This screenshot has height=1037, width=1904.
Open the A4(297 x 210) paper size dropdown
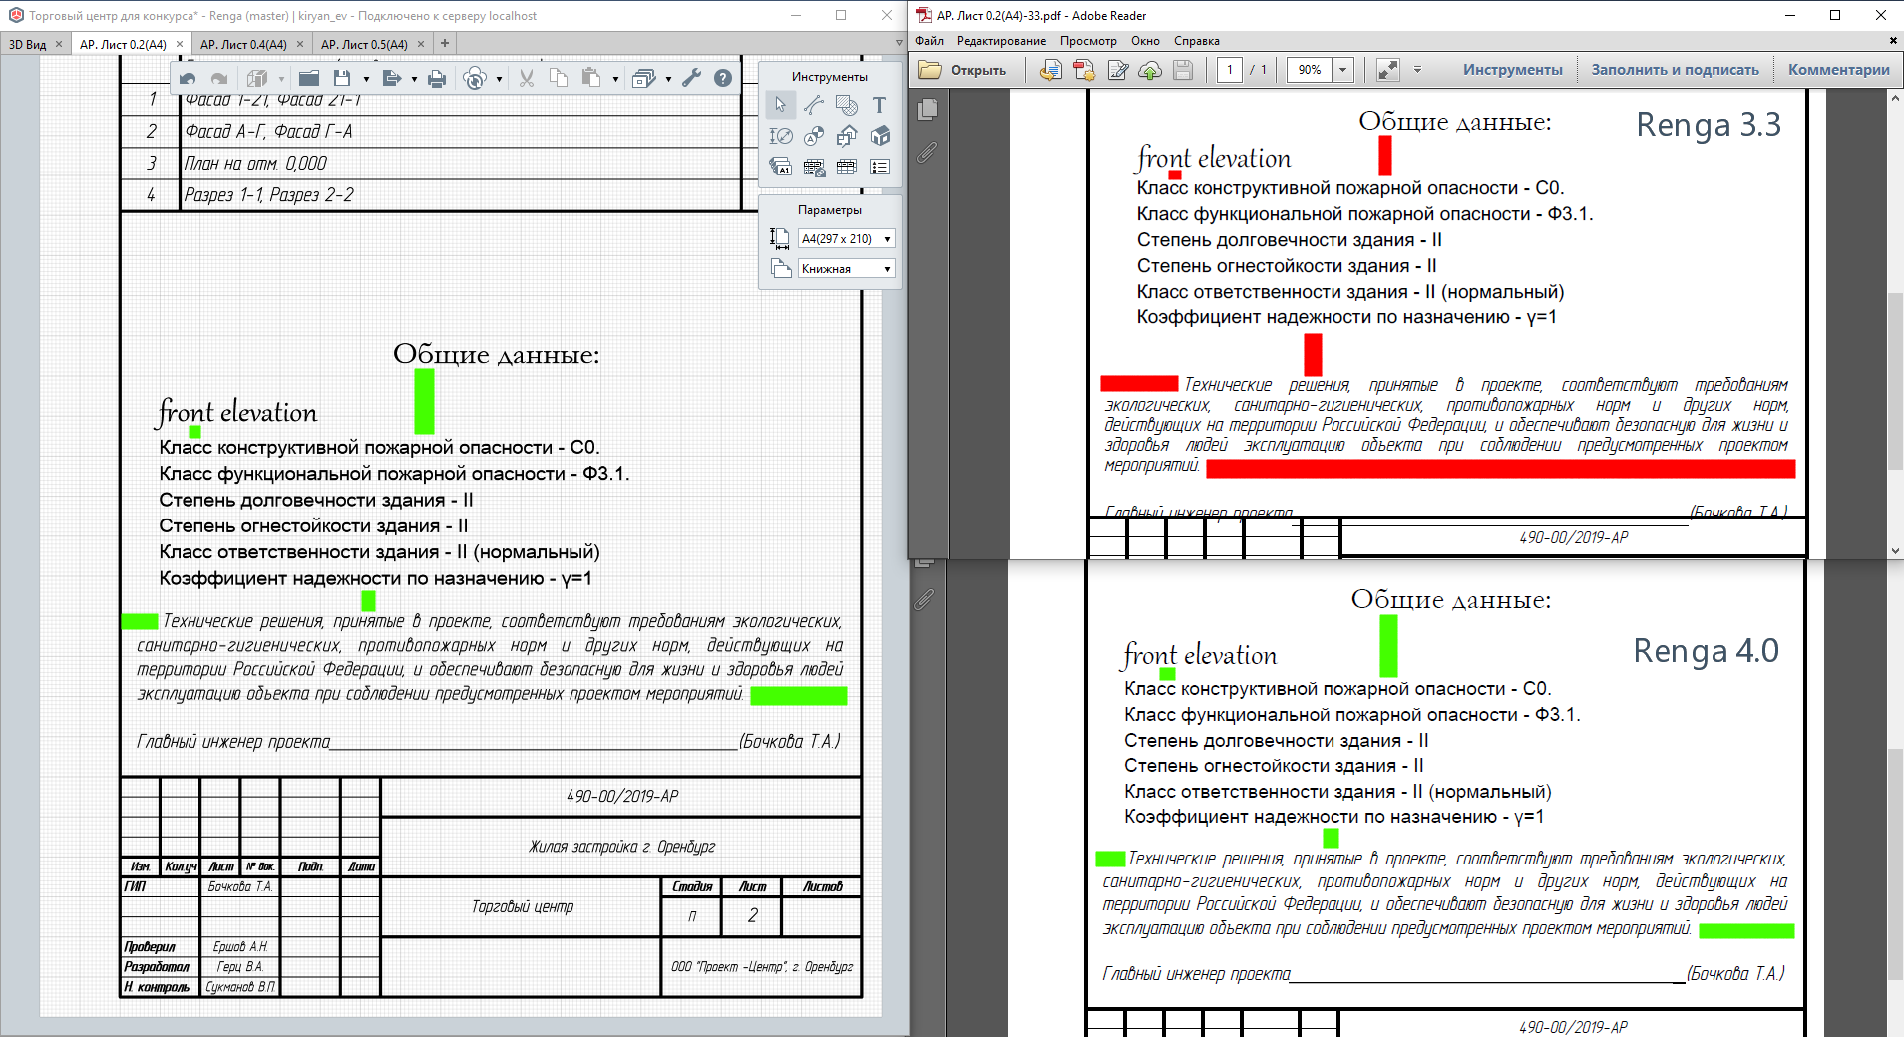(847, 239)
